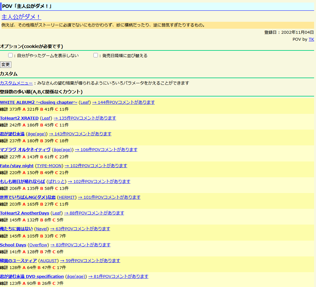View 143件POVコメント link
Image resolution: width=316 pixels, height=287 pixels.
tap(80, 134)
